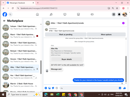Open Microsoft Edge from taskbar
130x97 pixels.
click(x=46, y=94)
